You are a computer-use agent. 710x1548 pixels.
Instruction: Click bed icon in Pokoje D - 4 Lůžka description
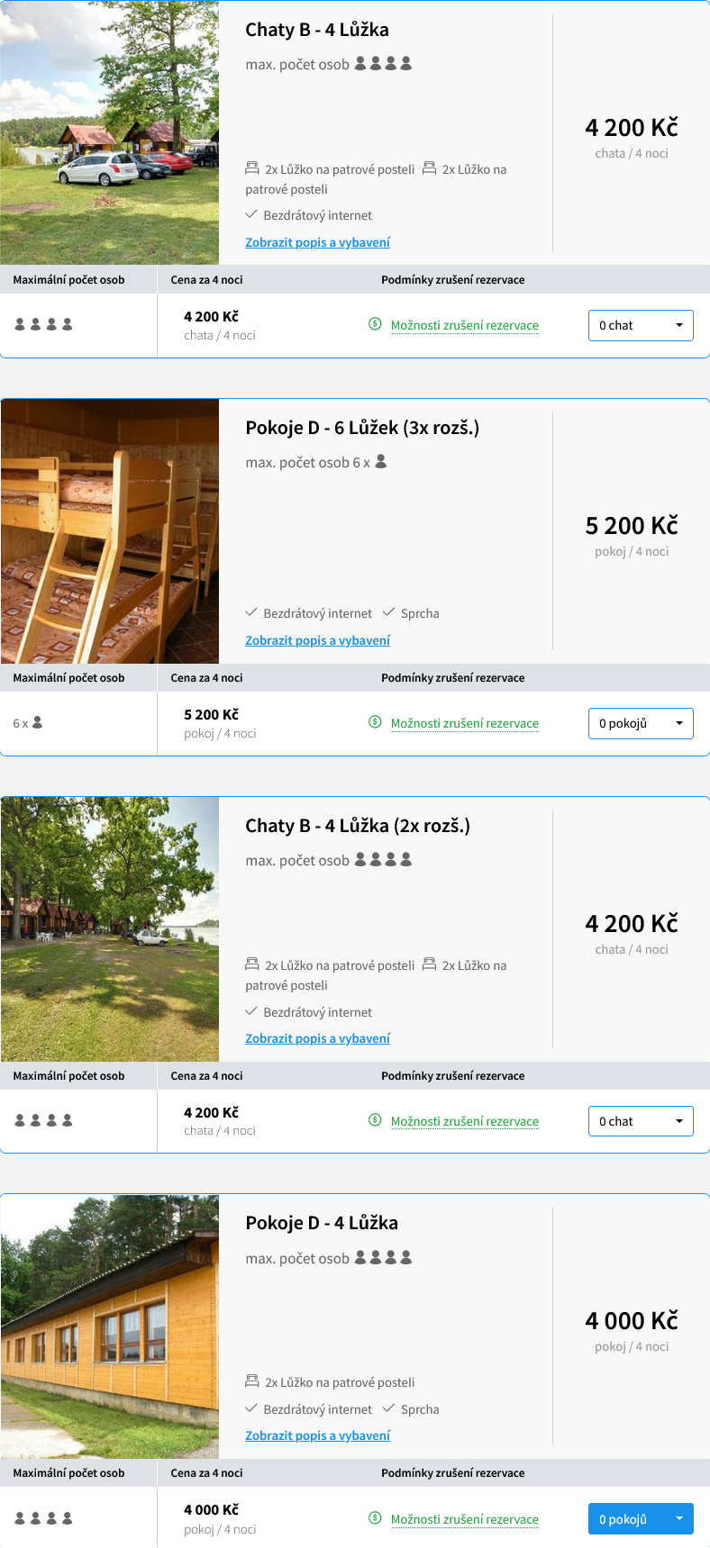(x=252, y=1381)
